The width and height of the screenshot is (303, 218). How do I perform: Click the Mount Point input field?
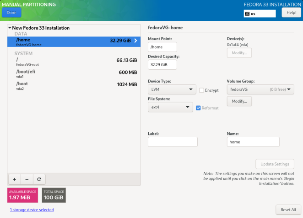coord(162,47)
